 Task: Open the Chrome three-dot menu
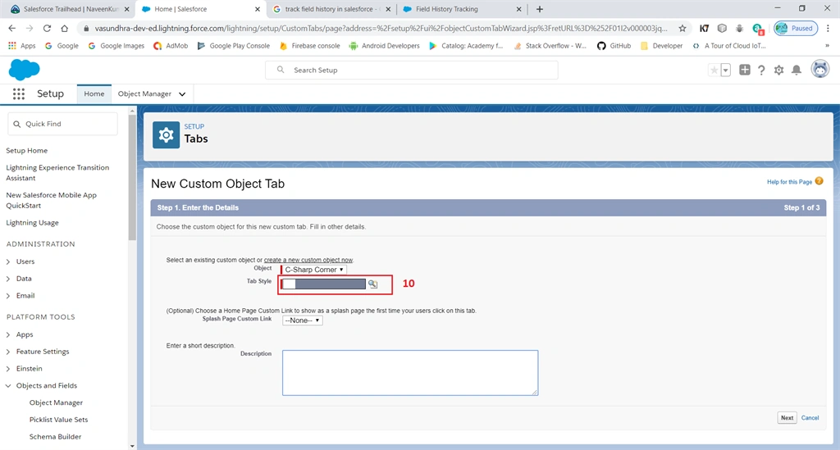828,29
